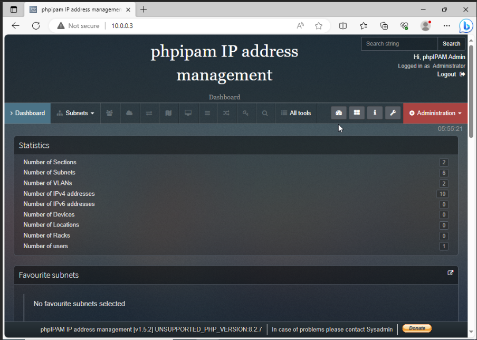
Task: Add page to favorites with star icon
Action: [x=319, y=26]
